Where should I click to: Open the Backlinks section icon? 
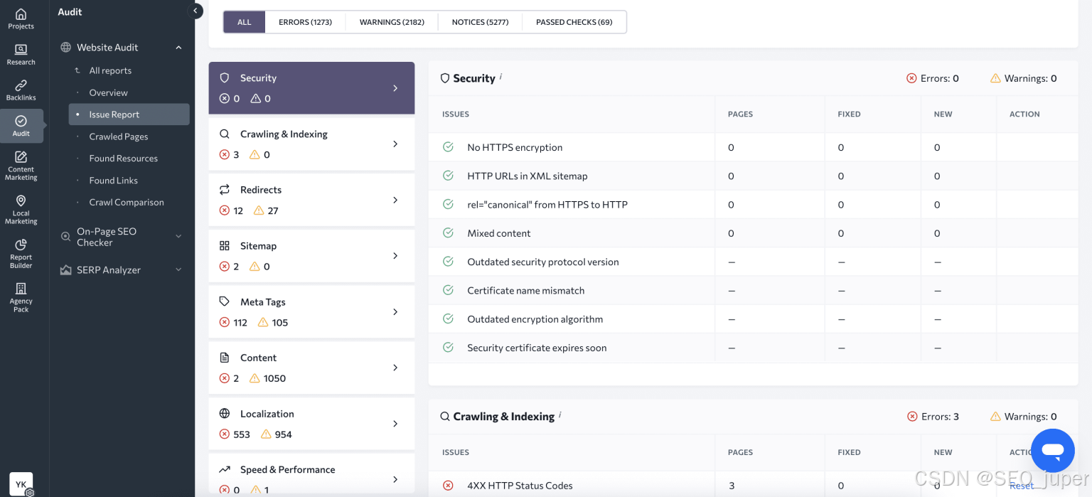[21, 90]
